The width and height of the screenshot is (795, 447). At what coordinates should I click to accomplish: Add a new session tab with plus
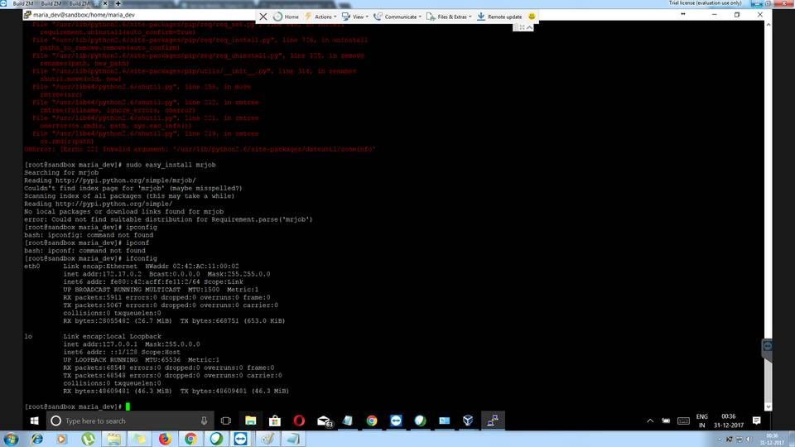coord(118,3)
